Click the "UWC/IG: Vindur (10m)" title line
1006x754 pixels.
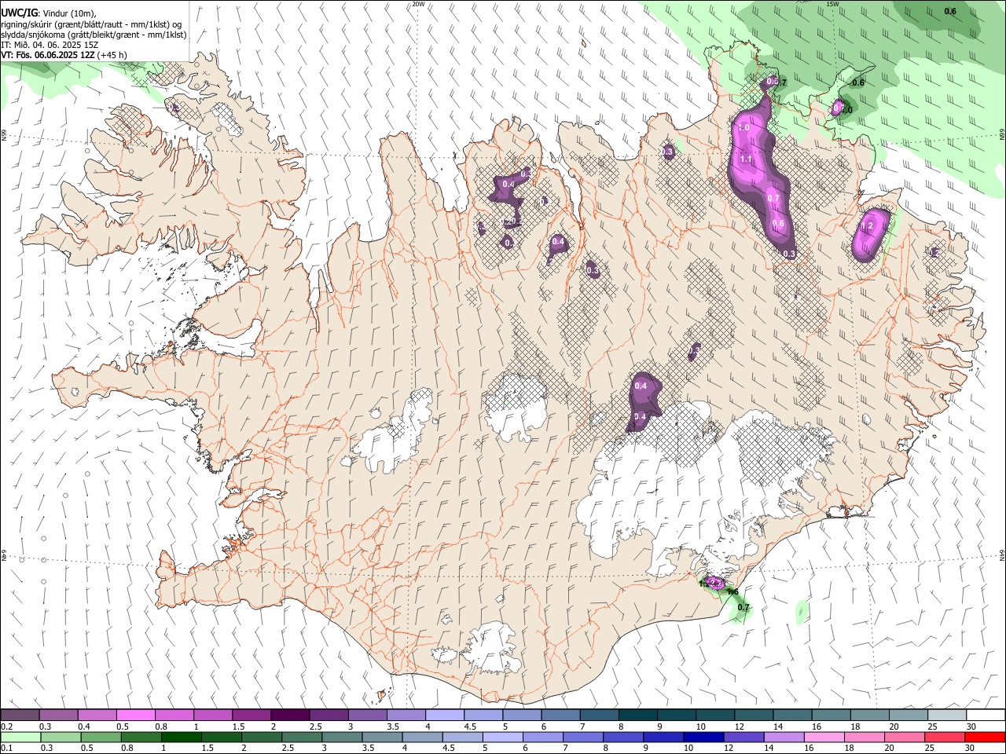click(47, 12)
